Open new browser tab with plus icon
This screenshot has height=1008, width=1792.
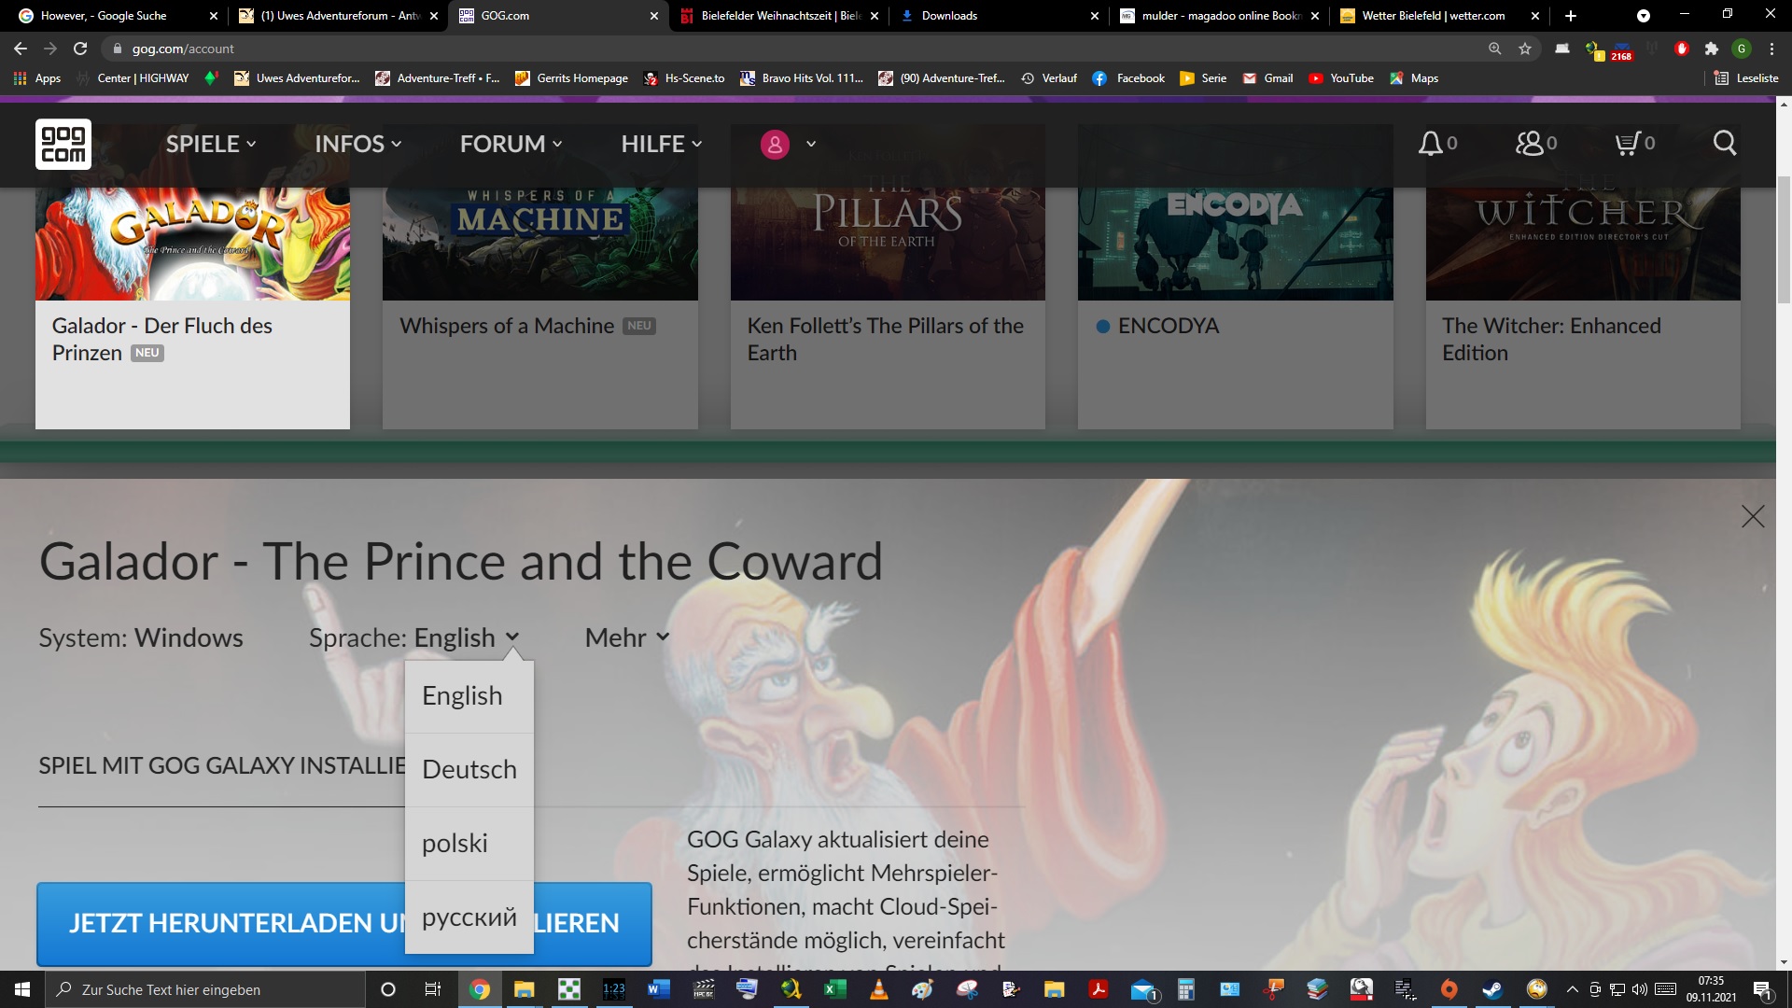1571,16
